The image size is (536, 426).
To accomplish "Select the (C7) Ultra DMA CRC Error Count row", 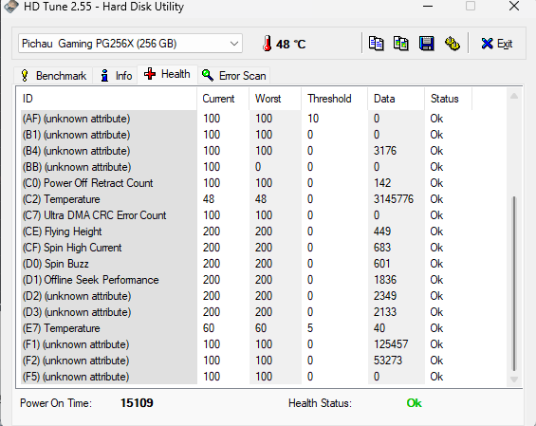I will click(263, 215).
